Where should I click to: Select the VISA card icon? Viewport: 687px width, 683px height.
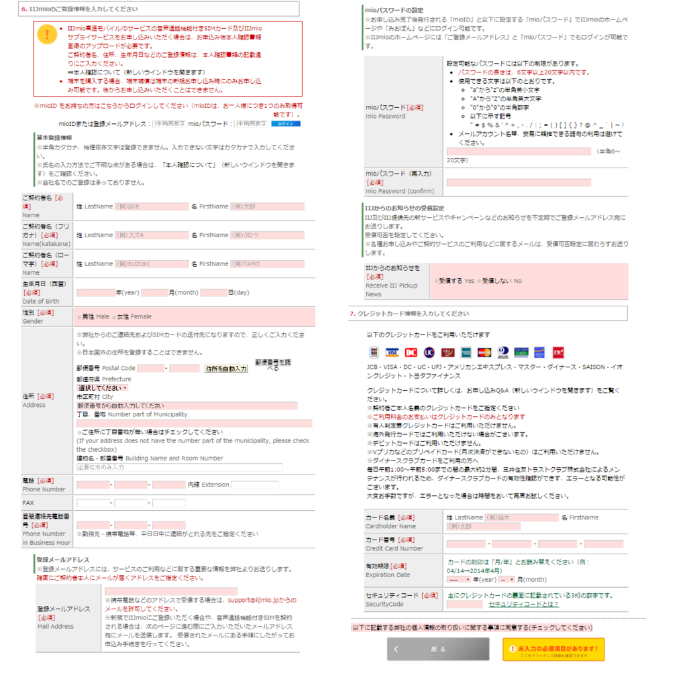(392, 352)
